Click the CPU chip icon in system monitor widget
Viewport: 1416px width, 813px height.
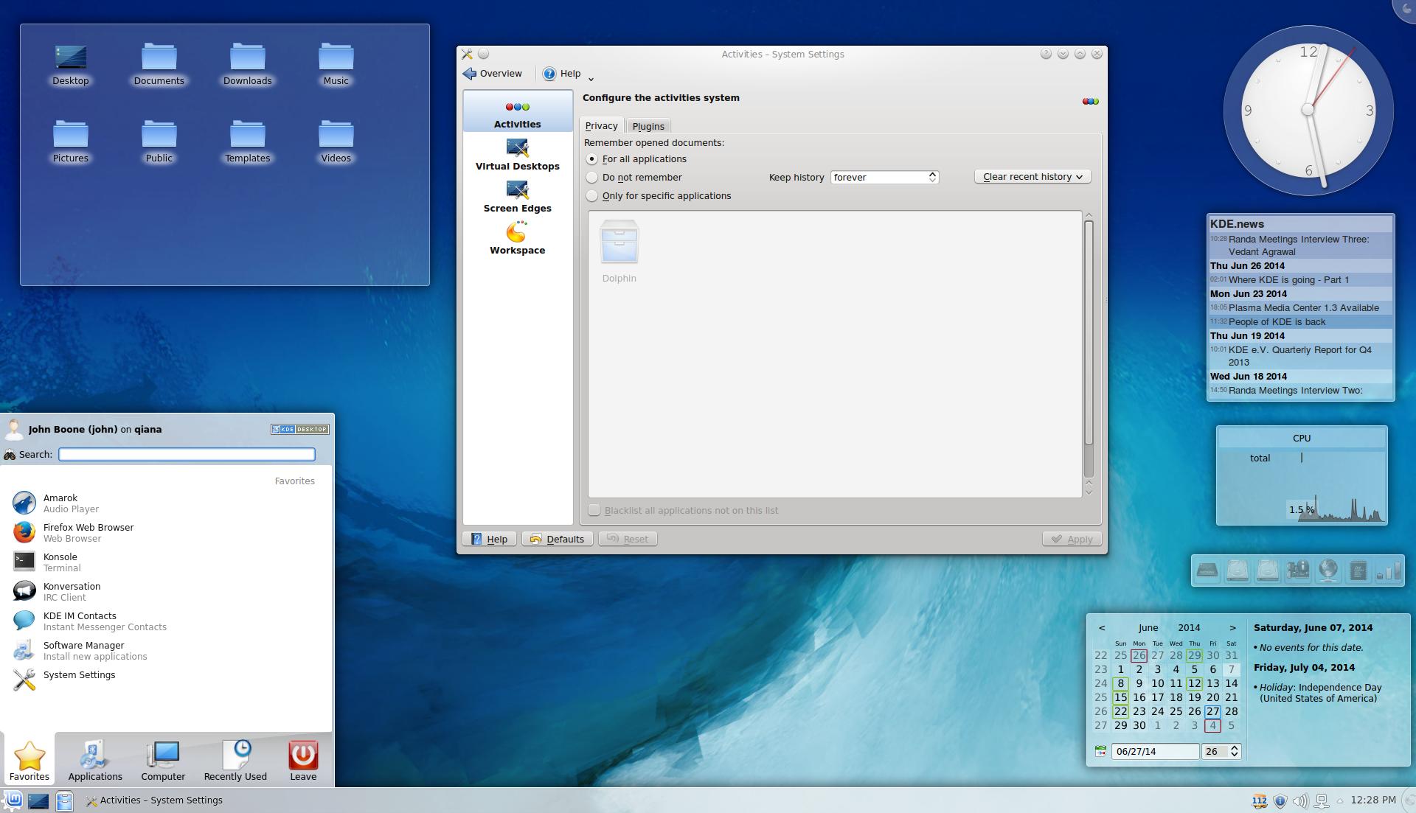tap(1358, 571)
